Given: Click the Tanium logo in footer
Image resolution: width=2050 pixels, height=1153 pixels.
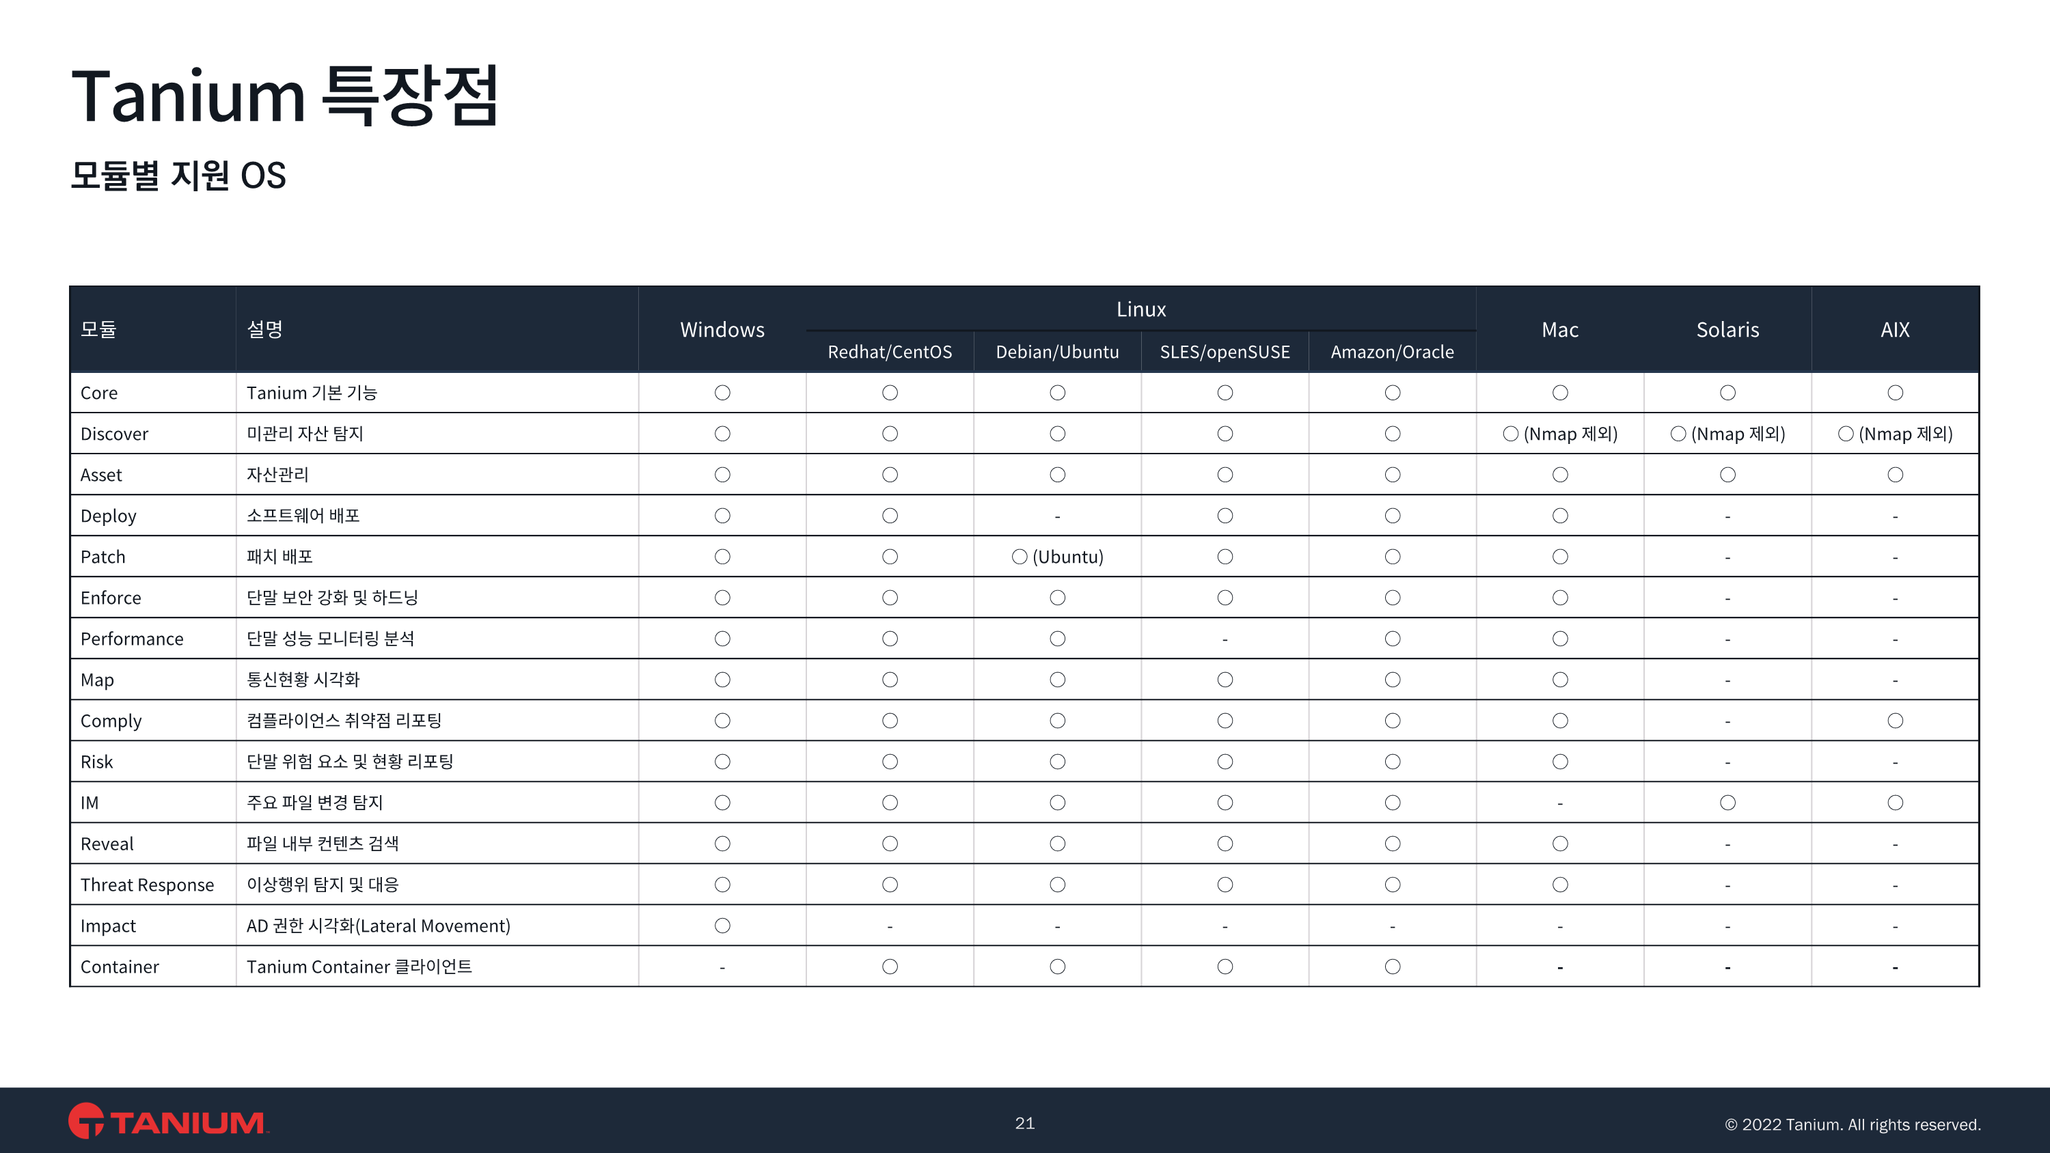Looking at the screenshot, I should 168,1121.
